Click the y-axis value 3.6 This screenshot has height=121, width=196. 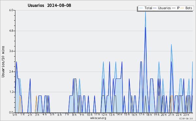(x=11, y=51)
